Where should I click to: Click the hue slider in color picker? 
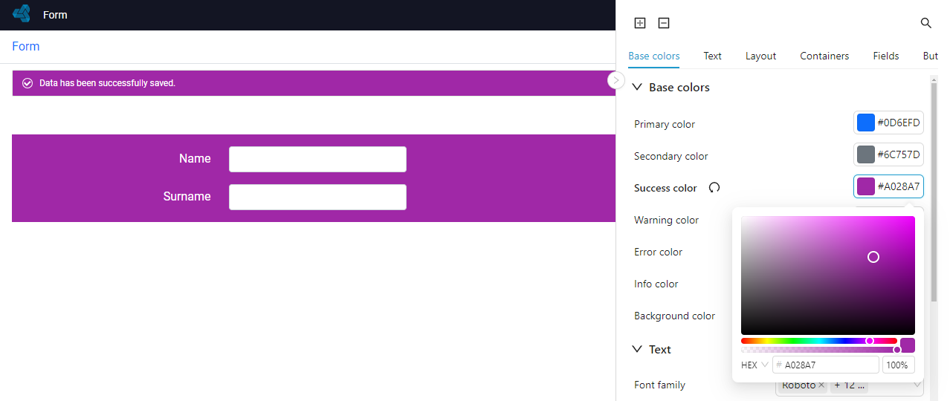pyautogui.click(x=819, y=341)
